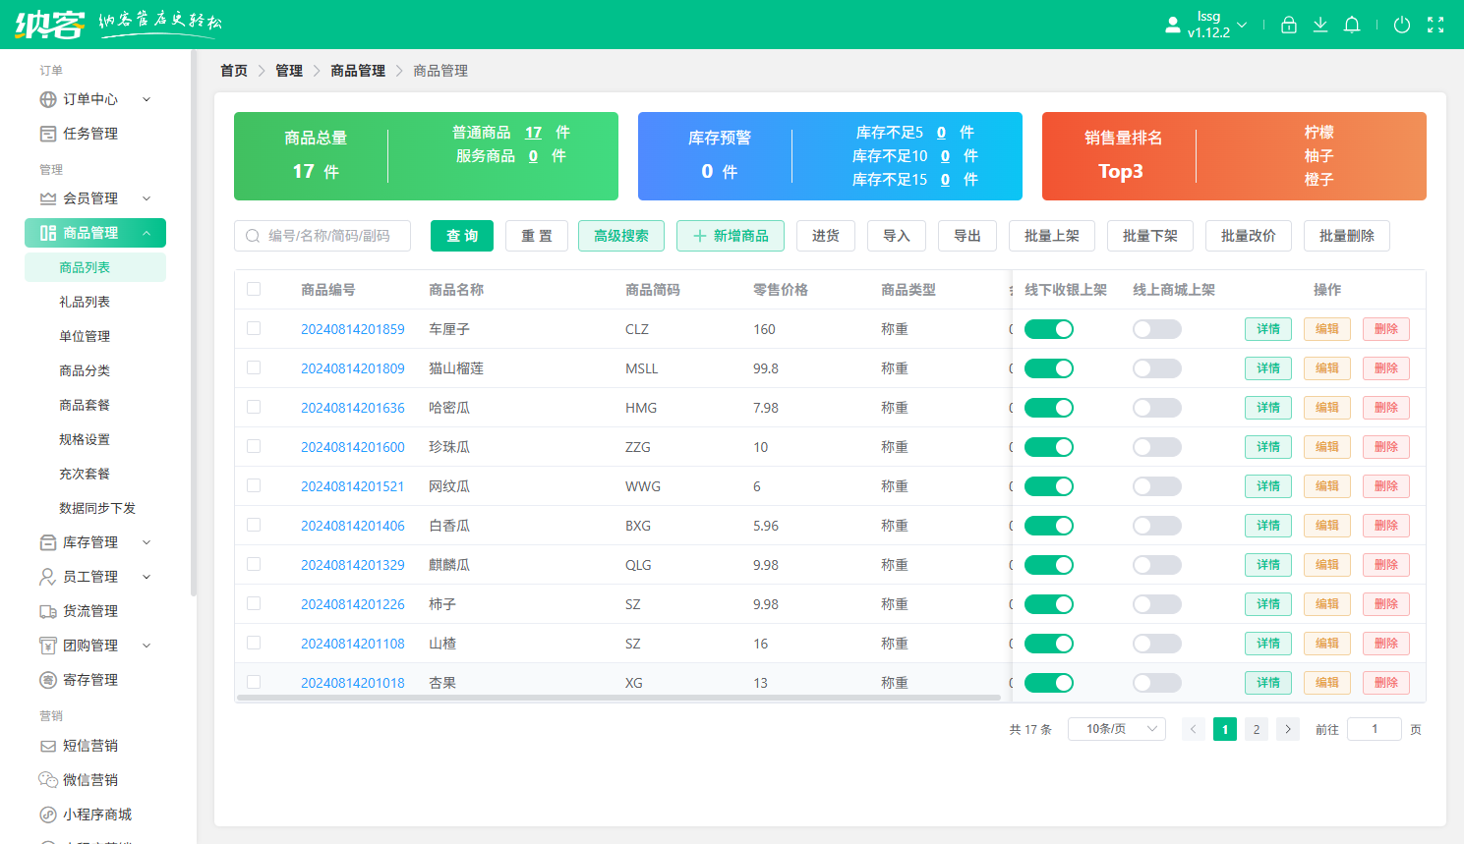Go to previous page arrow

(x=1194, y=729)
